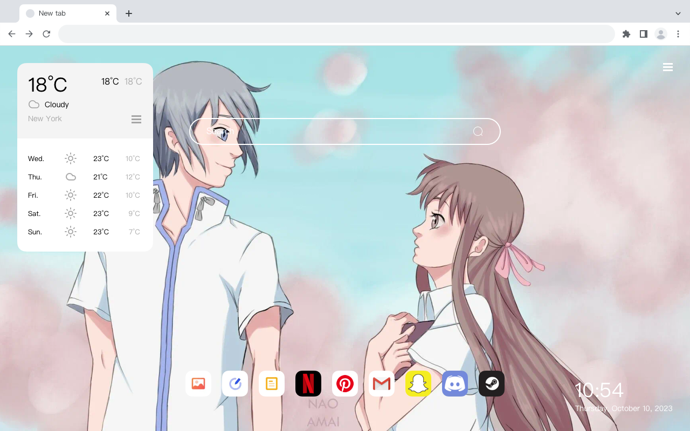Image resolution: width=690 pixels, height=431 pixels.
Task: Click the sun icon for Fri.
Action: (71, 195)
